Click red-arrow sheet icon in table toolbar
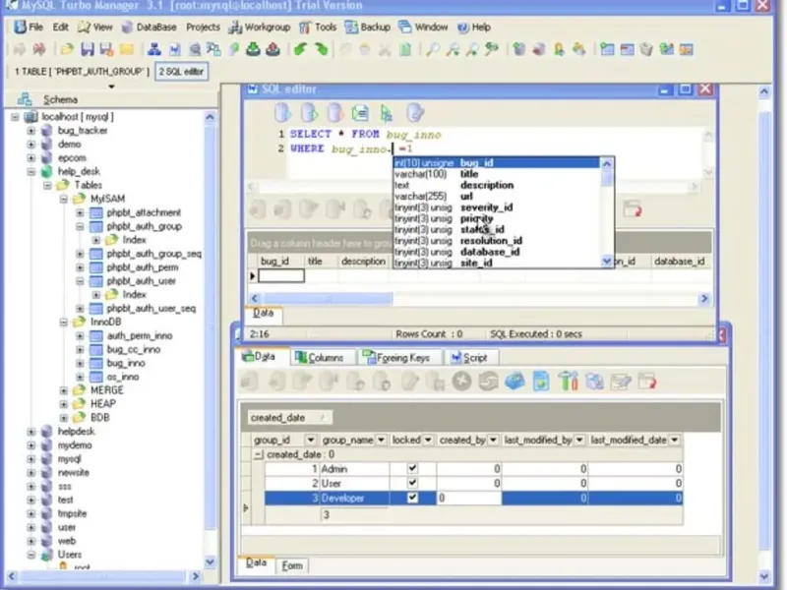Viewport: 787px width, 590px height. (x=647, y=382)
